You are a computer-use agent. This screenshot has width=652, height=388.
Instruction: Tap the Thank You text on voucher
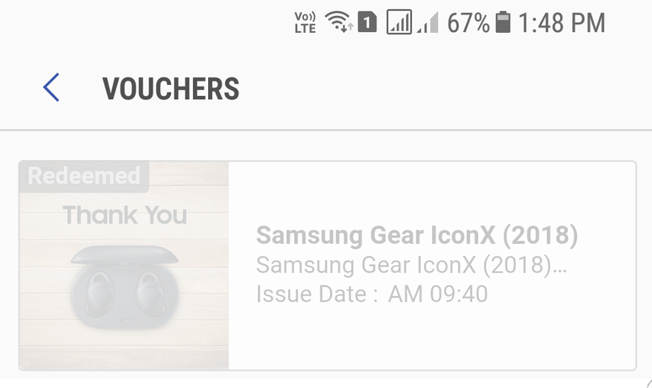click(x=125, y=215)
